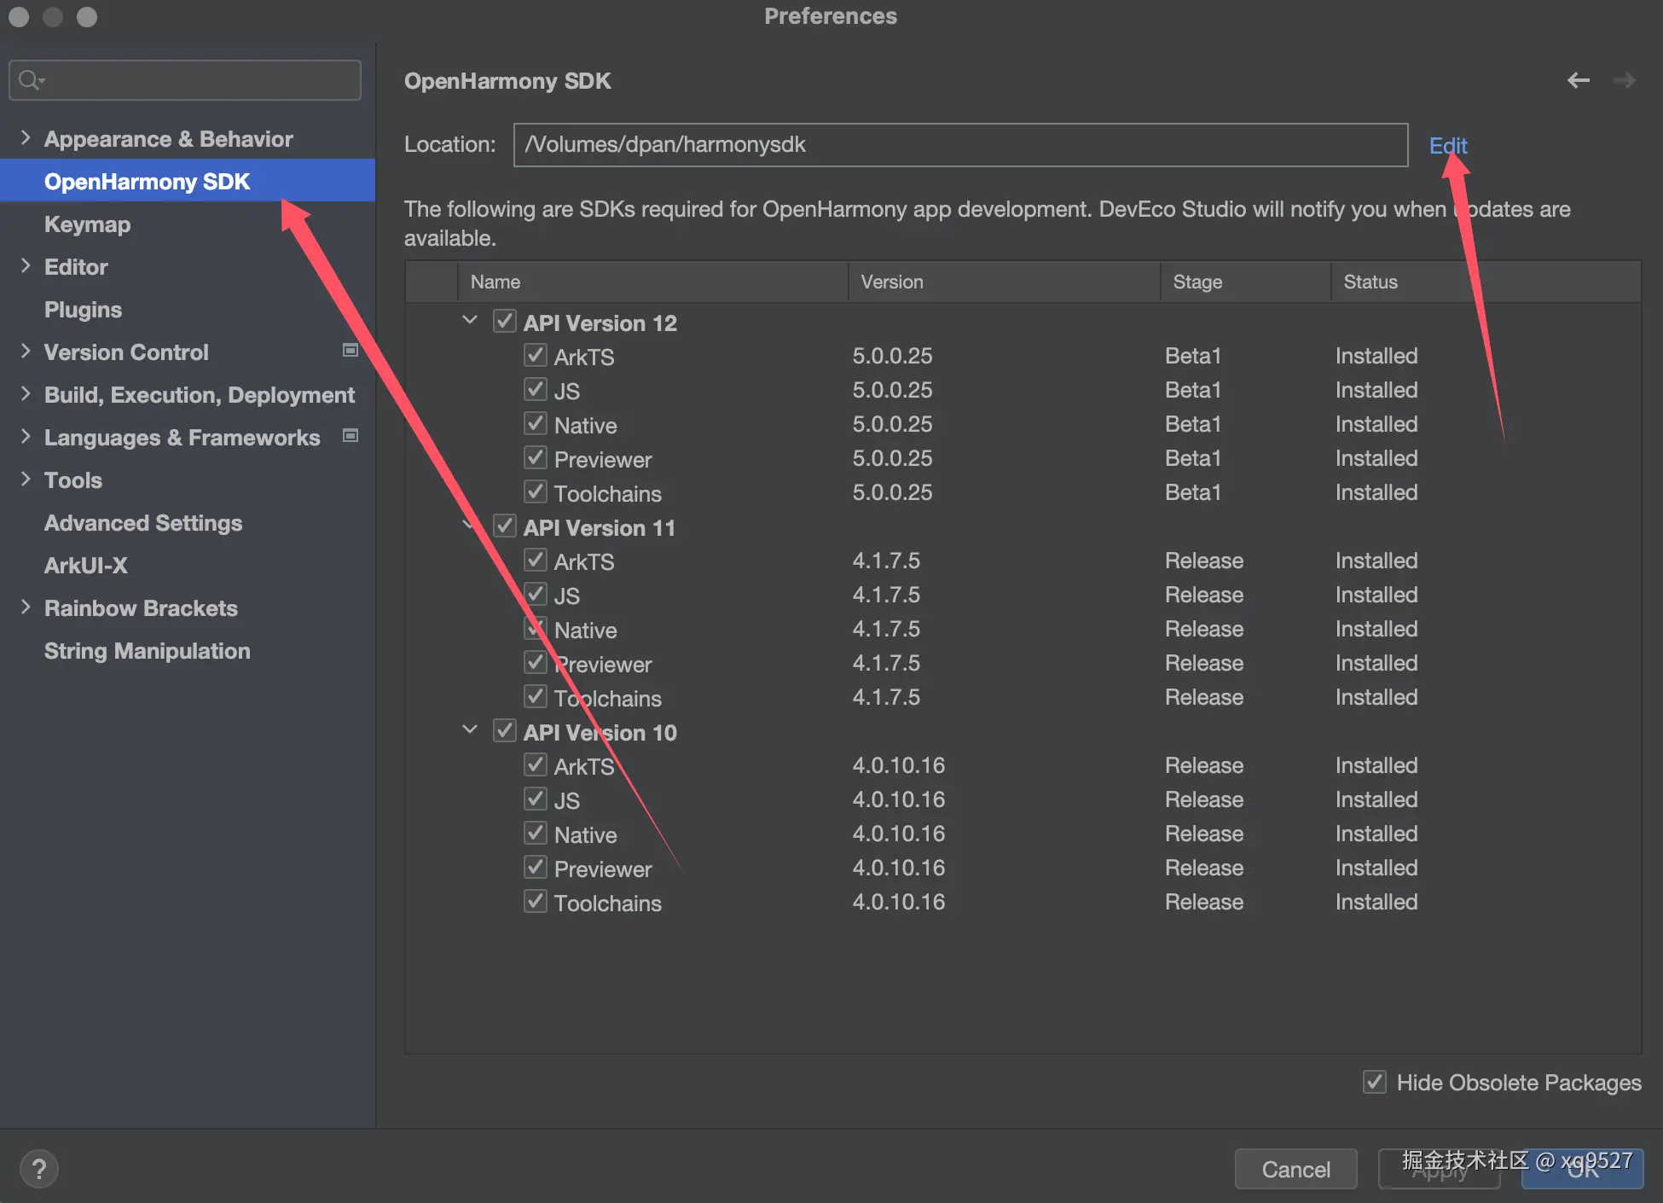Toggle Hide Obsolete Packages checkbox
Screen dimensions: 1663x1203
[x=1374, y=1082]
